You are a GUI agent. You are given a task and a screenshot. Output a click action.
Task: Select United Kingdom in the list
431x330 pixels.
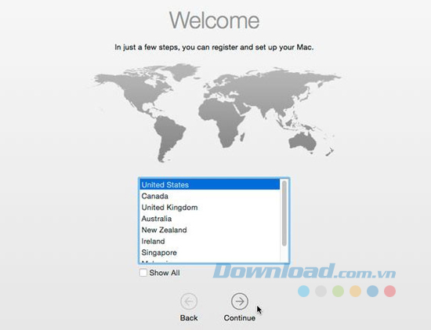pos(210,208)
